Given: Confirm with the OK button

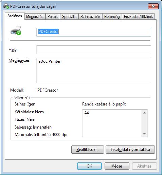Looking at the screenshot, I should tap(89, 166).
